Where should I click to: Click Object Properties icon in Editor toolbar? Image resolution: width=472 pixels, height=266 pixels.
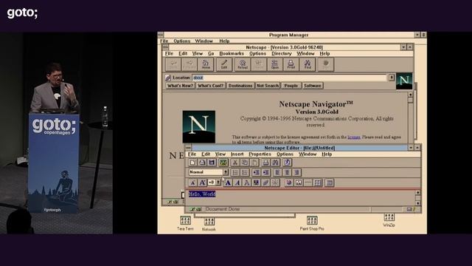[x=330, y=183]
